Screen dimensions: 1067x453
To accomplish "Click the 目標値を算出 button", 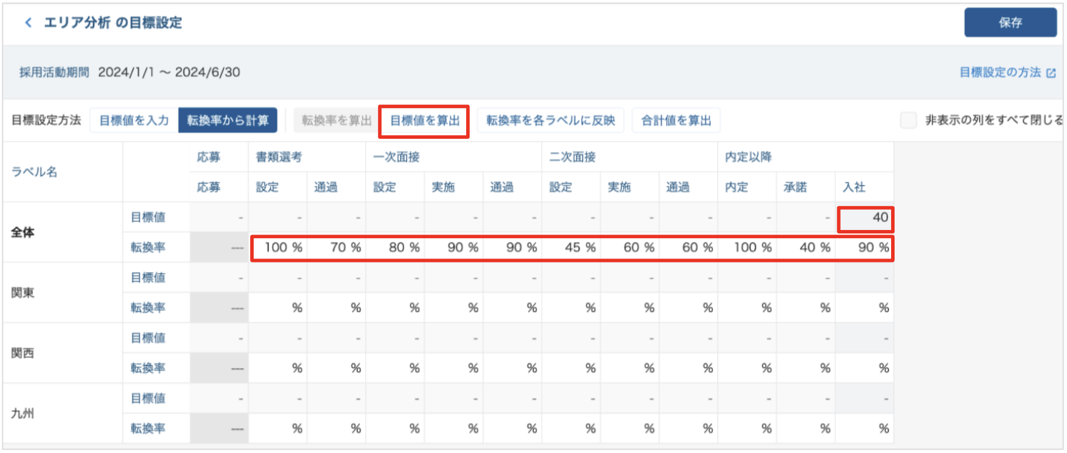I will [x=424, y=121].
